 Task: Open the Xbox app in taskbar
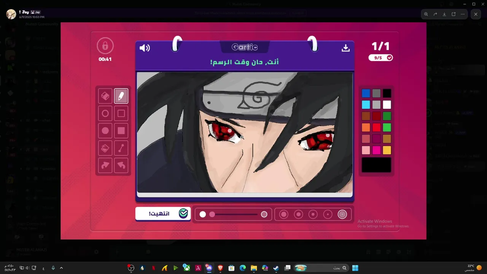(186, 268)
